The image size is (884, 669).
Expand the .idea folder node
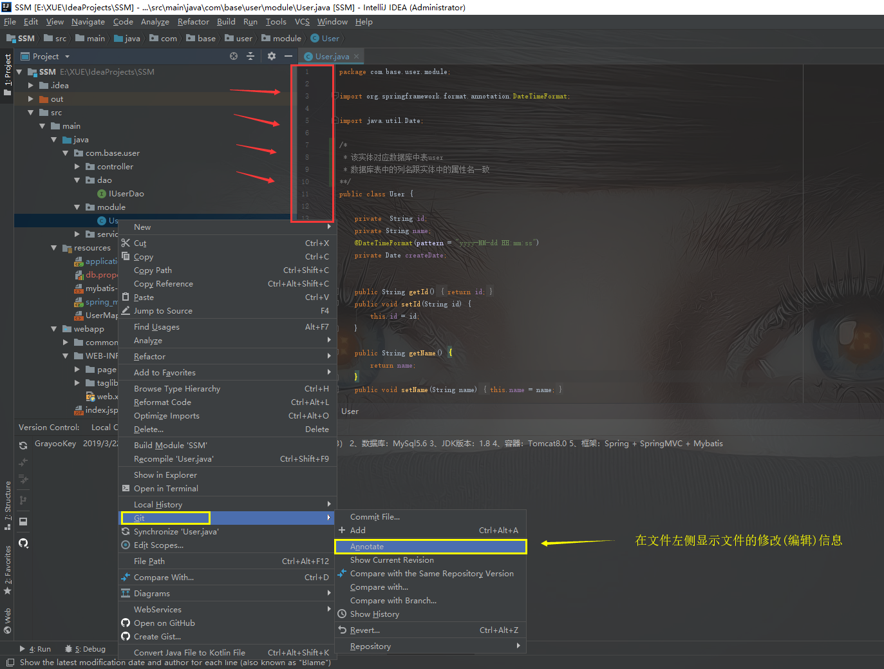[x=31, y=85]
